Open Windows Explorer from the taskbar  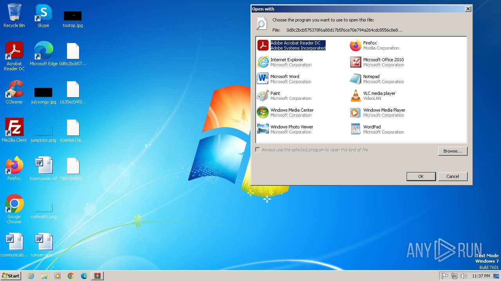click(x=44, y=276)
